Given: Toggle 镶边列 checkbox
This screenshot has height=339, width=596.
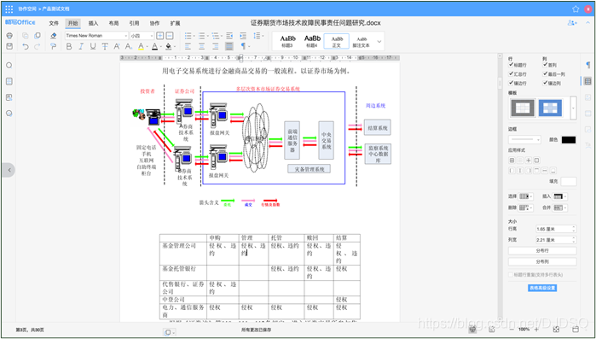Looking at the screenshot, I should 545,83.
